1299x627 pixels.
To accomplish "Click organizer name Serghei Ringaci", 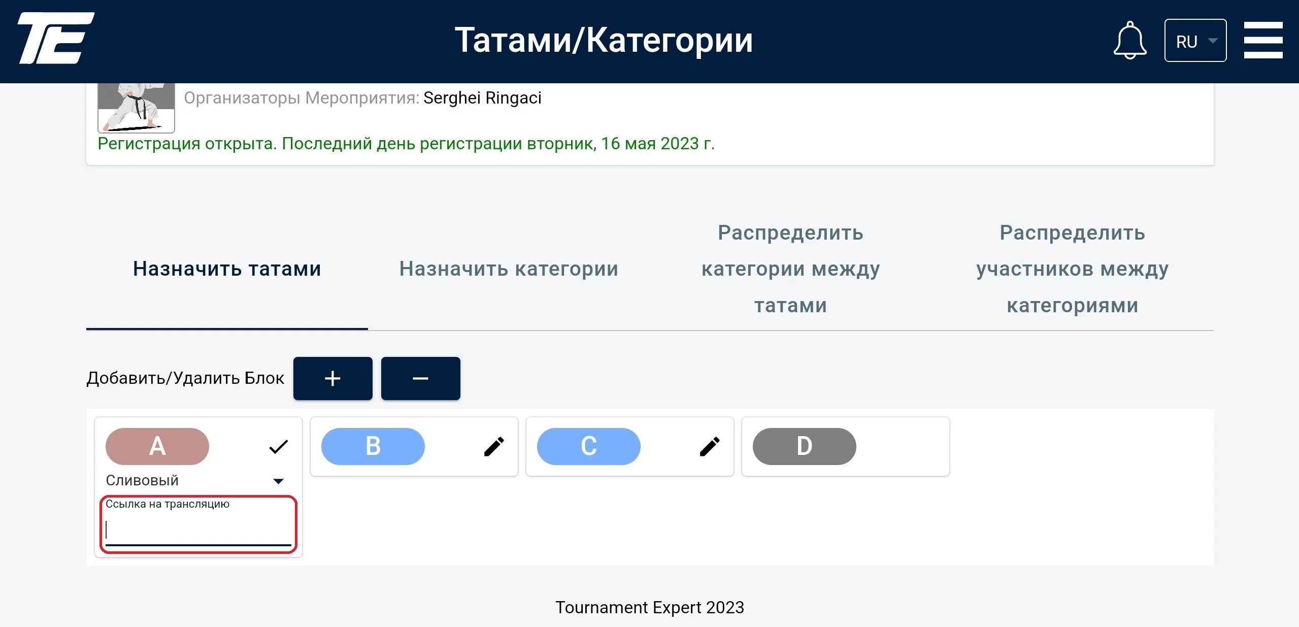I will tap(482, 97).
